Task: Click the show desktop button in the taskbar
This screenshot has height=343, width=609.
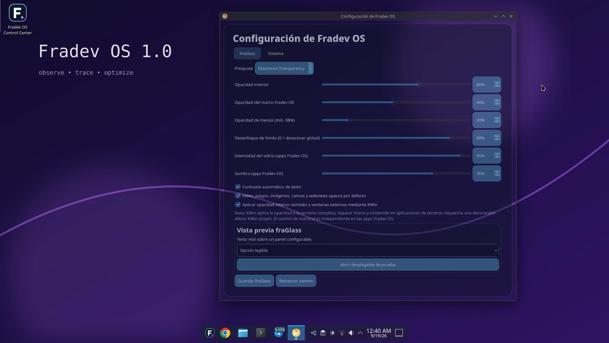Action: (399, 333)
